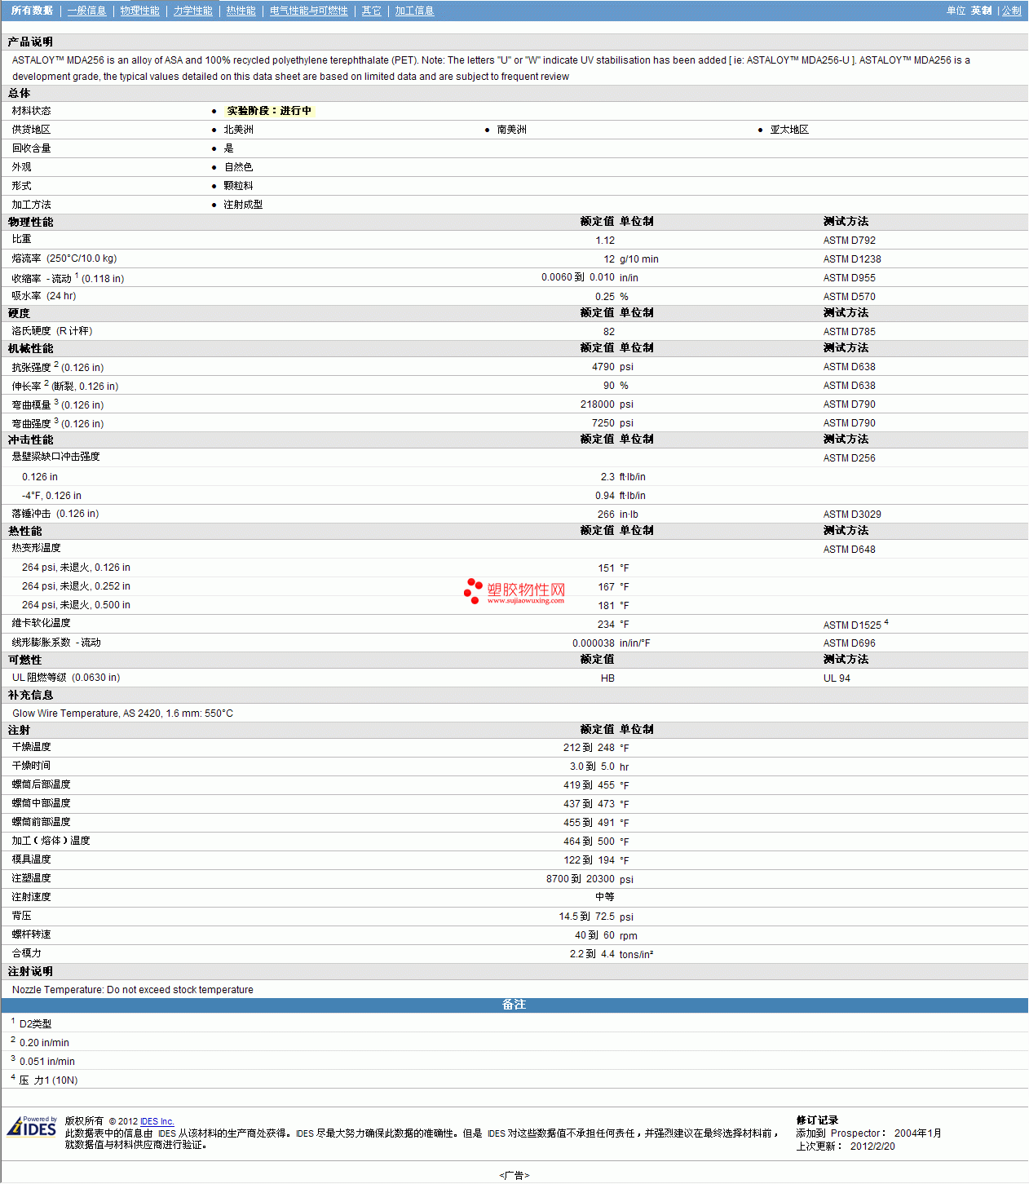Viewport: 1029px width, 1184px height.
Task: Click the 維卡软化温度 row label
Action: 41,623
